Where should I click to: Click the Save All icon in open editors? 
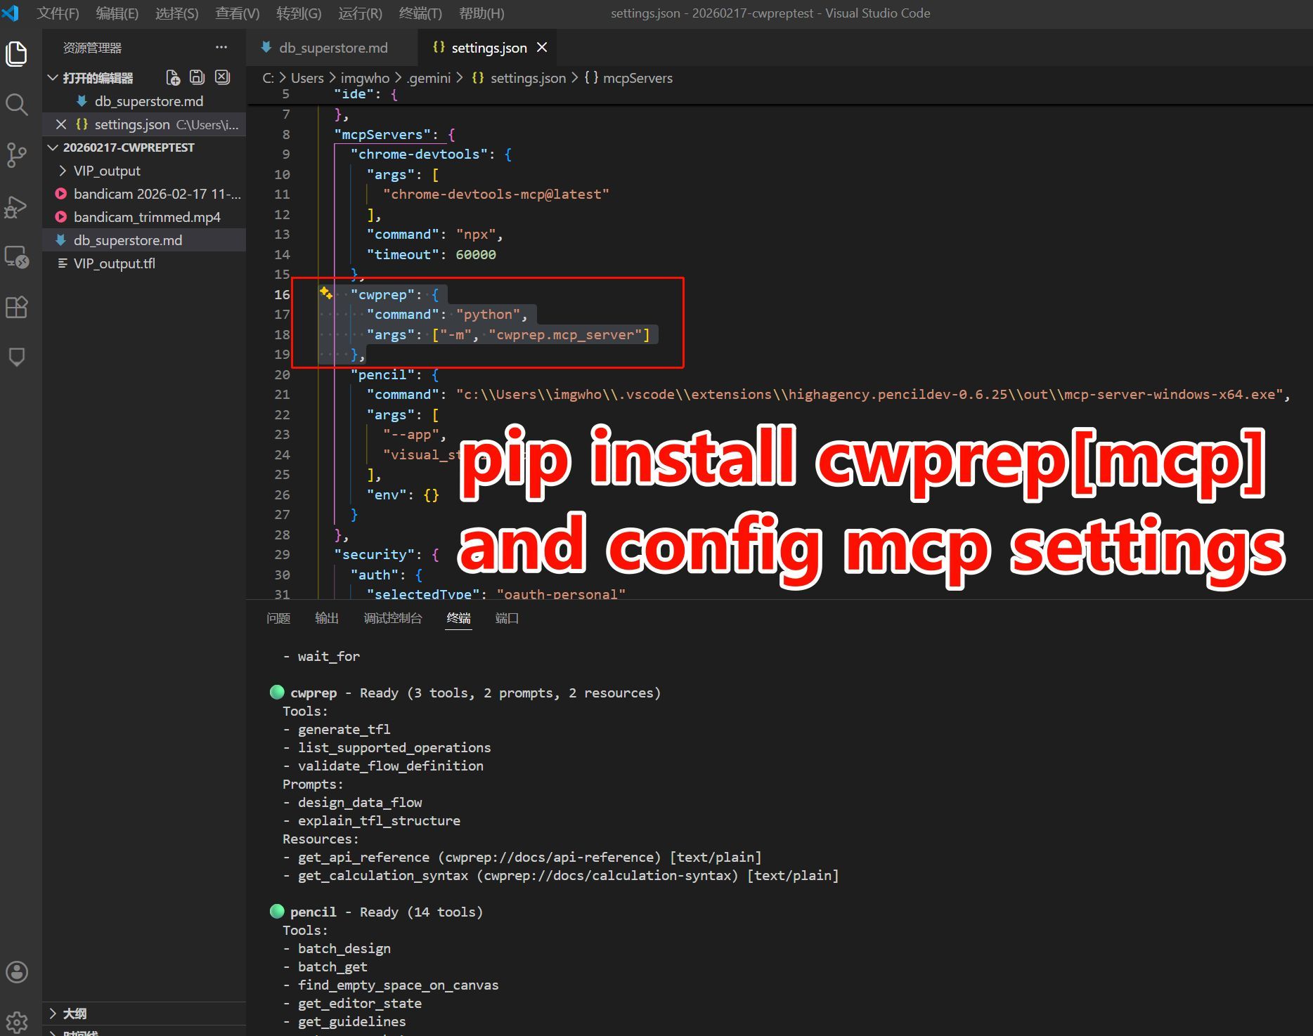tap(198, 77)
